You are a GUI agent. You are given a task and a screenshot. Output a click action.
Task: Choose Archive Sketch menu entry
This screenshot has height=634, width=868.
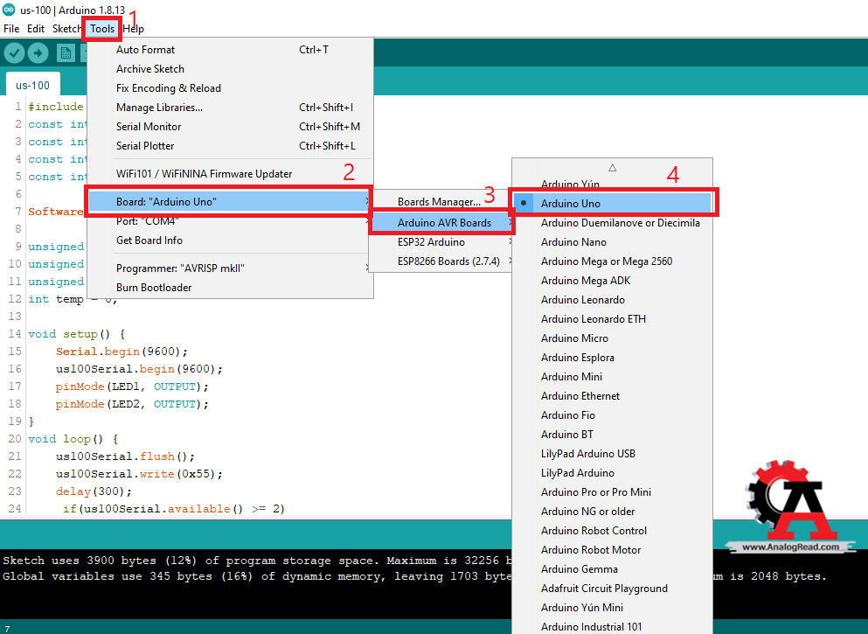click(230, 69)
